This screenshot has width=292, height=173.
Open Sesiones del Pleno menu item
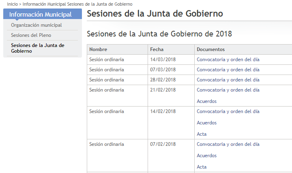(31, 35)
